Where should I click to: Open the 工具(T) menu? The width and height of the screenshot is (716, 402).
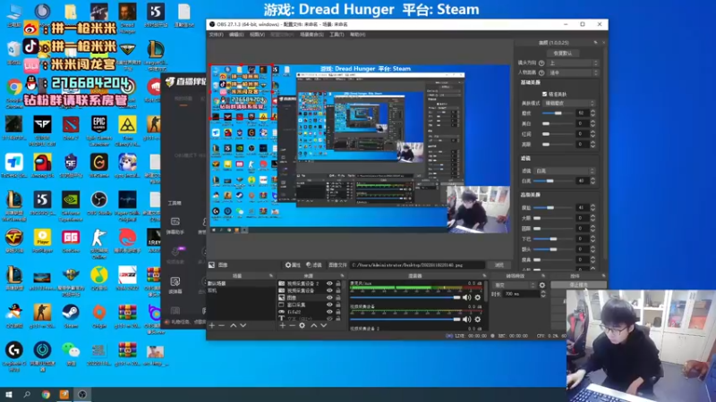coord(337,35)
